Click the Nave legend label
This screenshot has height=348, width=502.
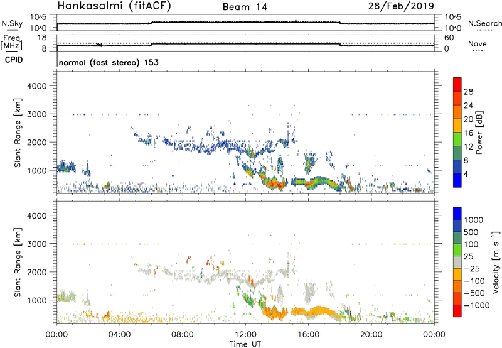478,44
